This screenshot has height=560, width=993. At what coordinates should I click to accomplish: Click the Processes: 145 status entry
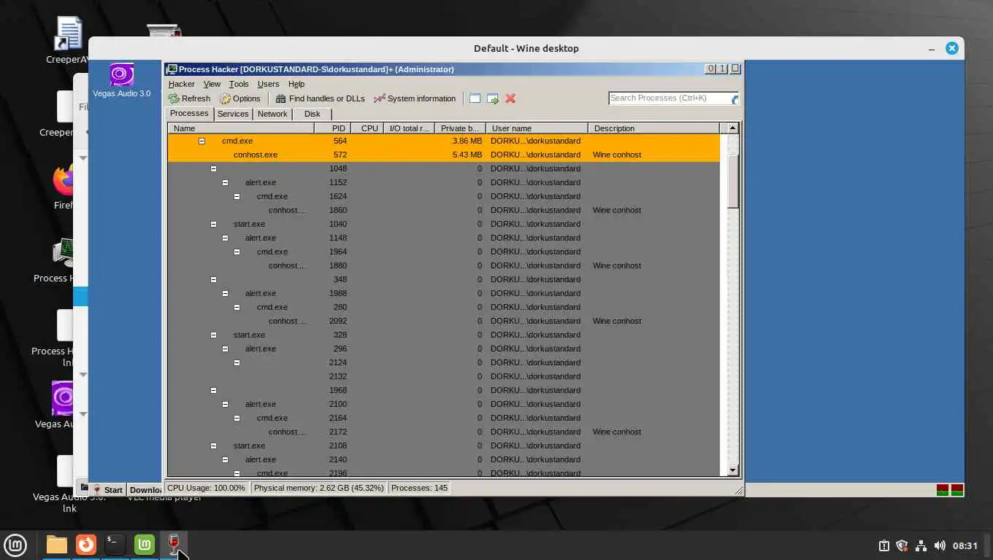click(x=420, y=488)
